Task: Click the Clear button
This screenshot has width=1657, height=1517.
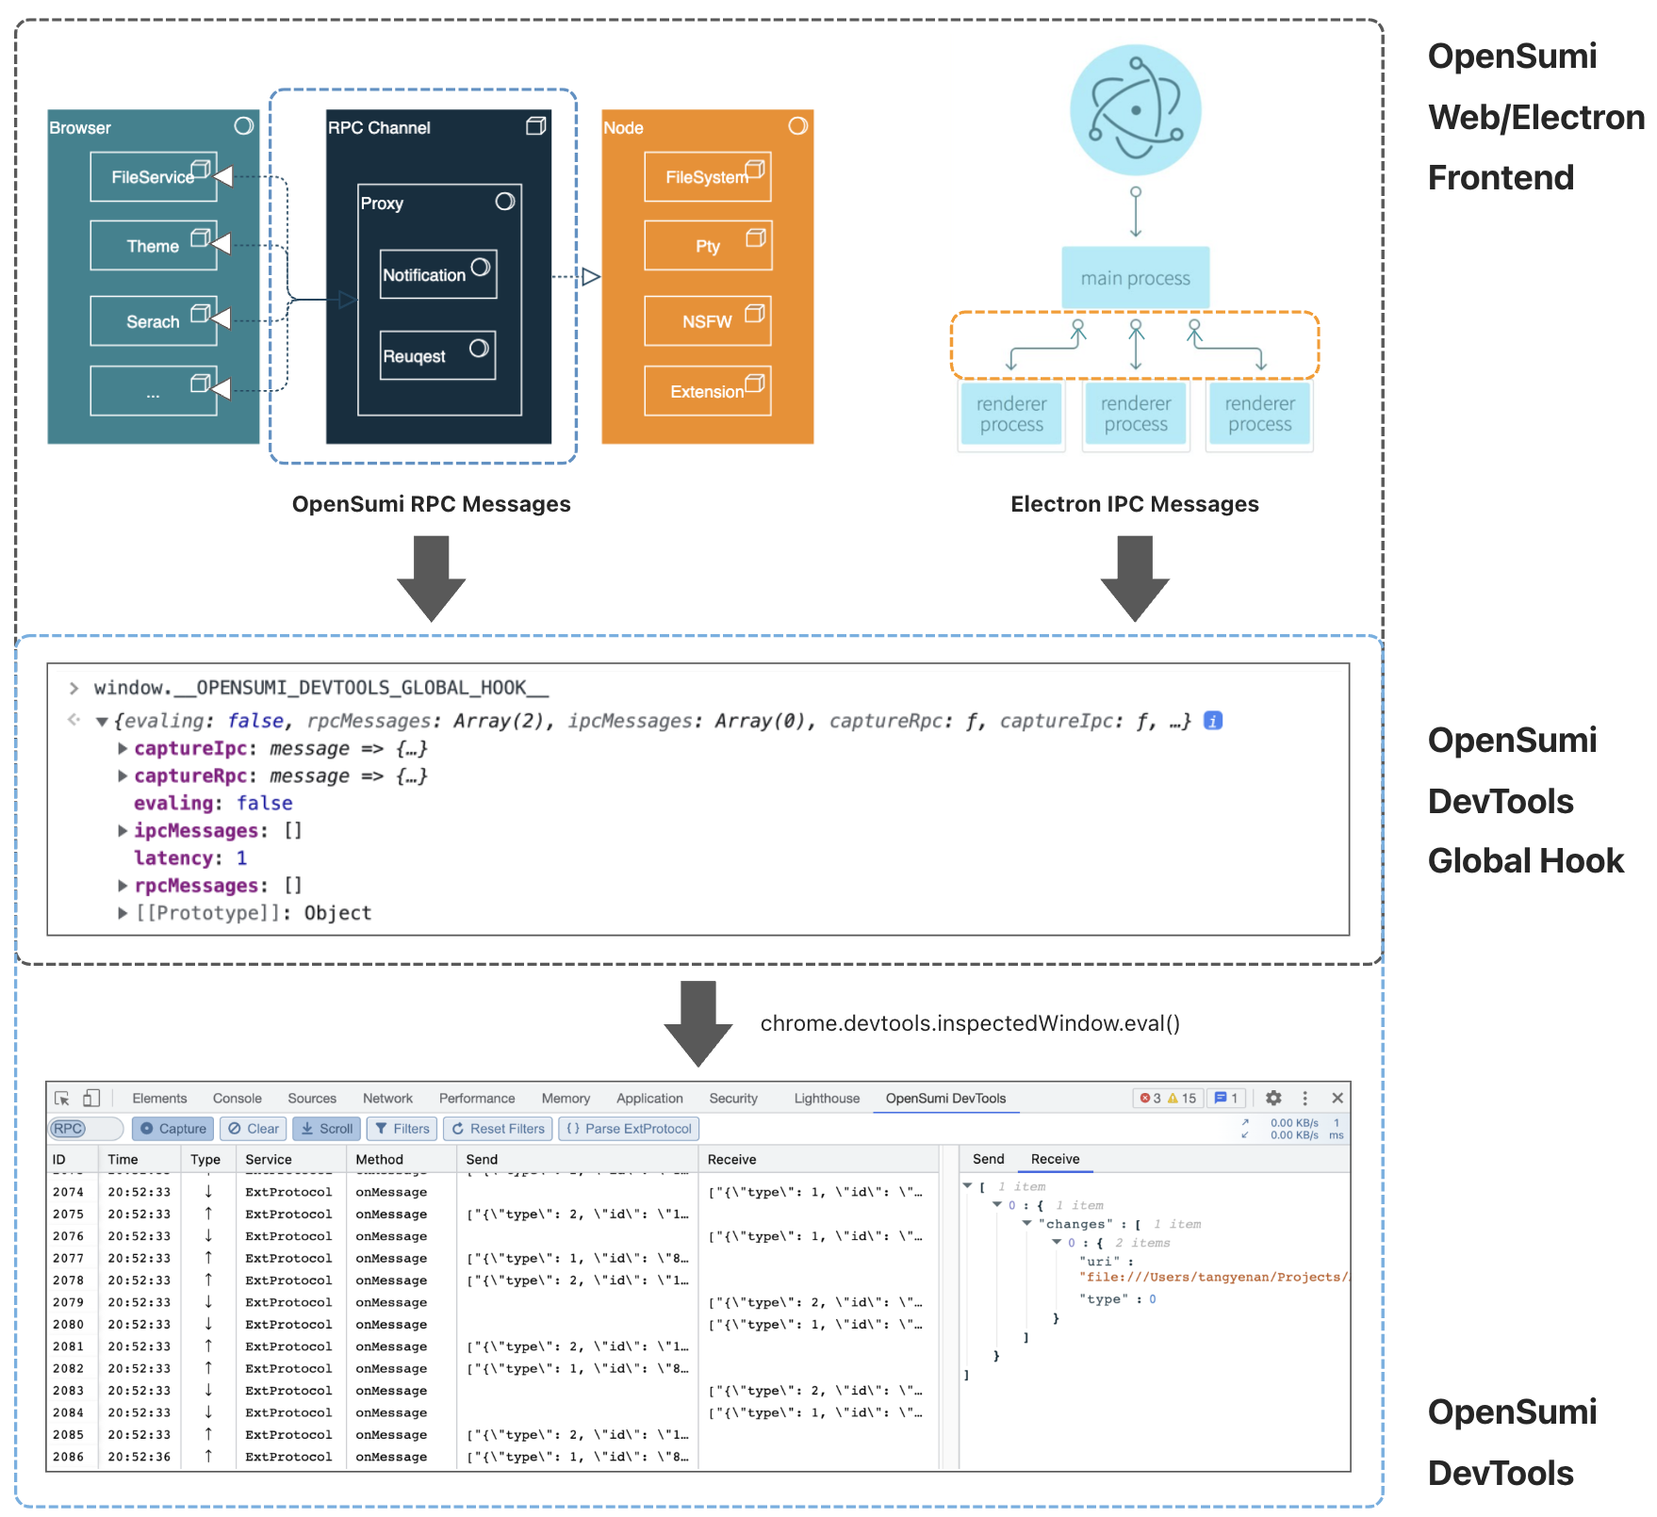Action: click(x=253, y=1129)
